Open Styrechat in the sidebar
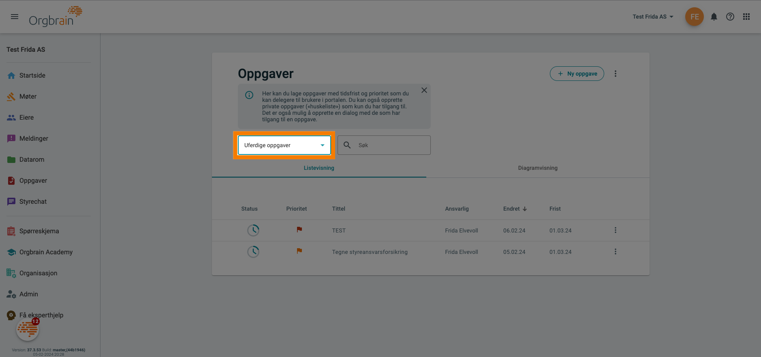Image resolution: width=761 pixels, height=357 pixels. tap(33, 201)
